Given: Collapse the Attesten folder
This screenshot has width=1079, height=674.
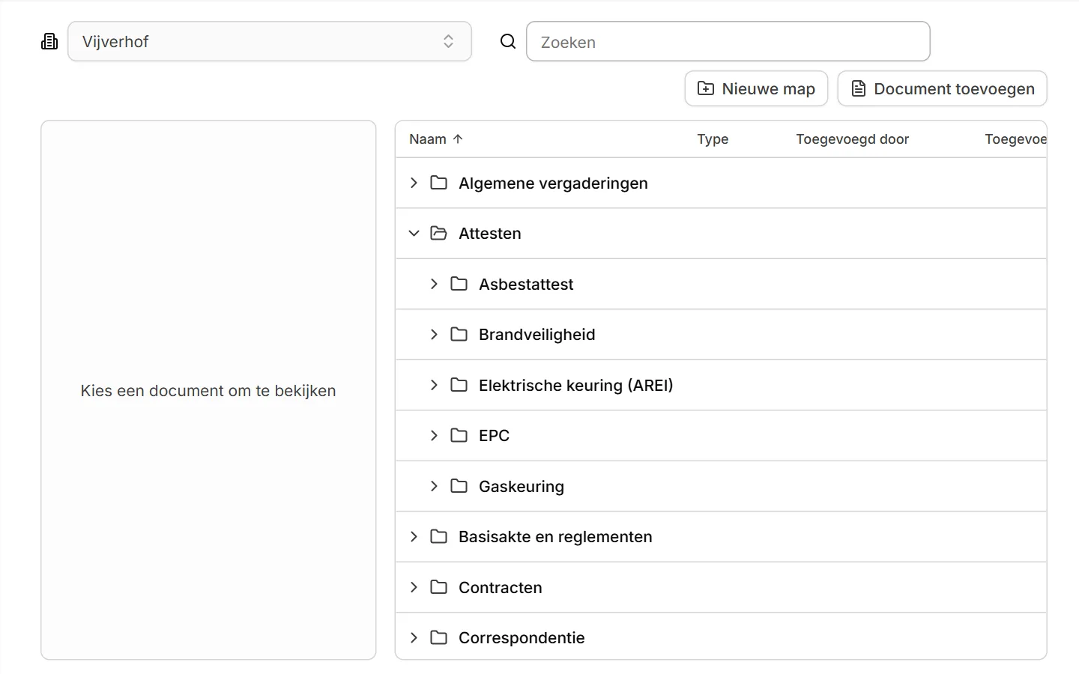Looking at the screenshot, I should point(414,234).
